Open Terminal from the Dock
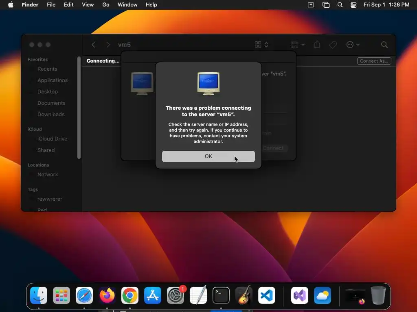 tap(221, 295)
